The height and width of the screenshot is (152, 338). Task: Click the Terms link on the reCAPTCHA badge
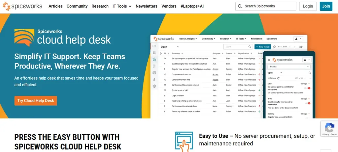click(x=334, y=134)
